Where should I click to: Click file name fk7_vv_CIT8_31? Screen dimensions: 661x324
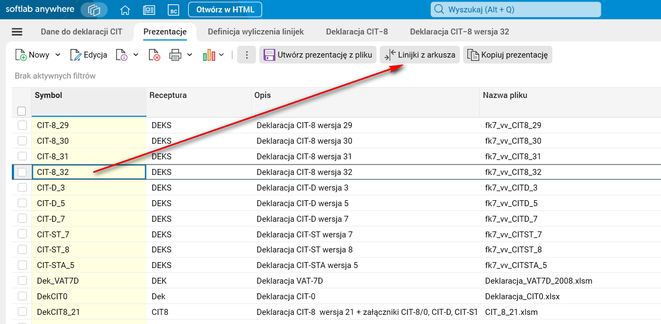[x=513, y=157]
